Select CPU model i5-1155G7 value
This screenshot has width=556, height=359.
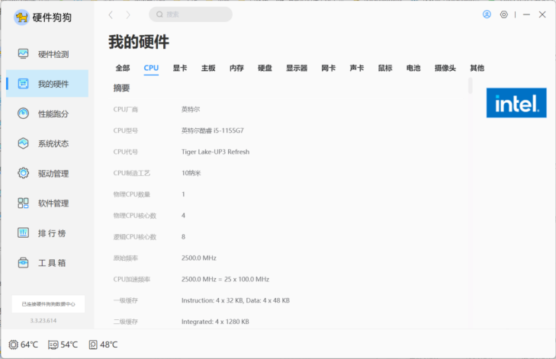tap(212, 130)
